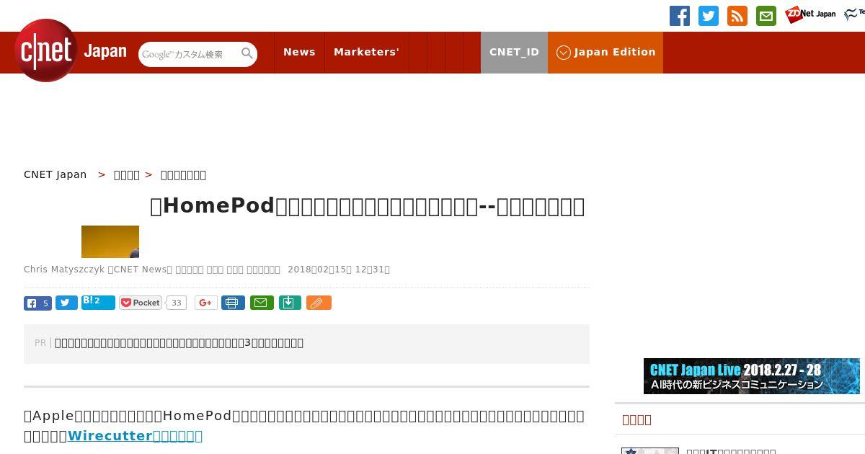Screen dimensions: 865x454
Task: Select author name Chris Matyszczyk
Action: point(64,270)
